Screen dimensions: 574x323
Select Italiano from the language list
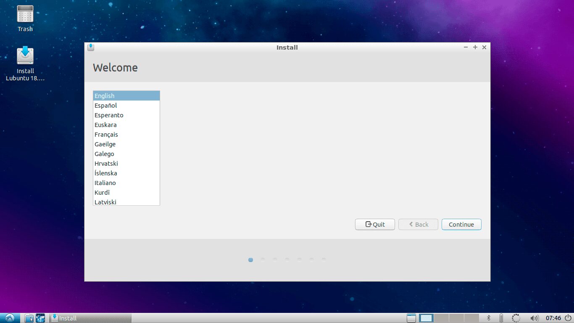[x=105, y=183]
